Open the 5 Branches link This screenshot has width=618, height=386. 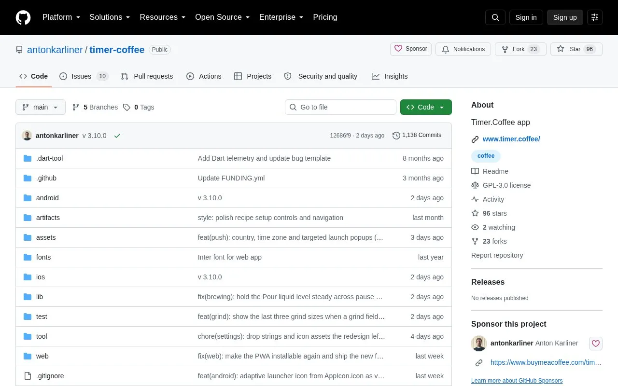pos(95,107)
